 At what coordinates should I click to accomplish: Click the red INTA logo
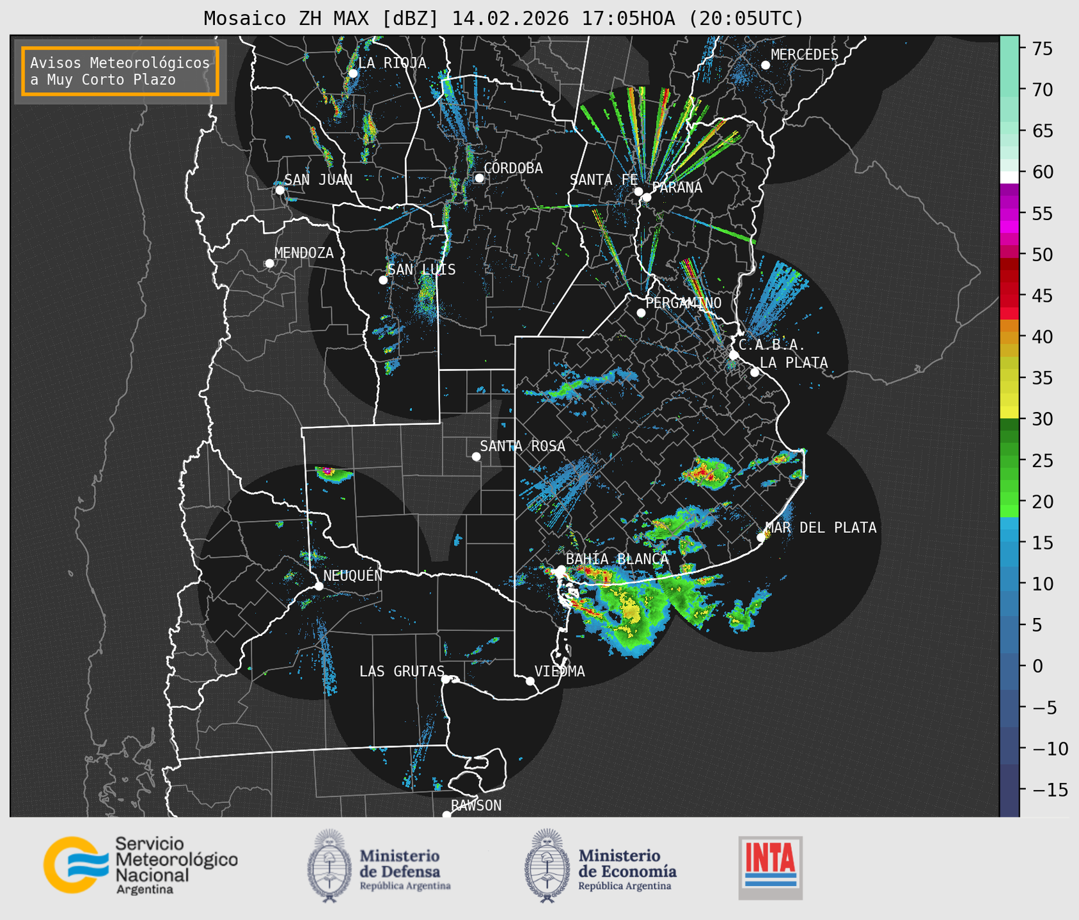coord(770,868)
